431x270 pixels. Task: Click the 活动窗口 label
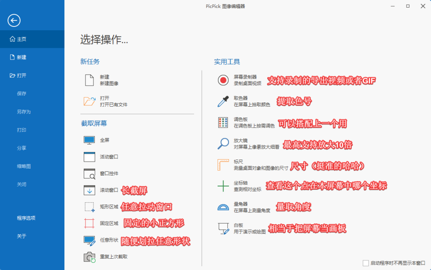(109, 157)
